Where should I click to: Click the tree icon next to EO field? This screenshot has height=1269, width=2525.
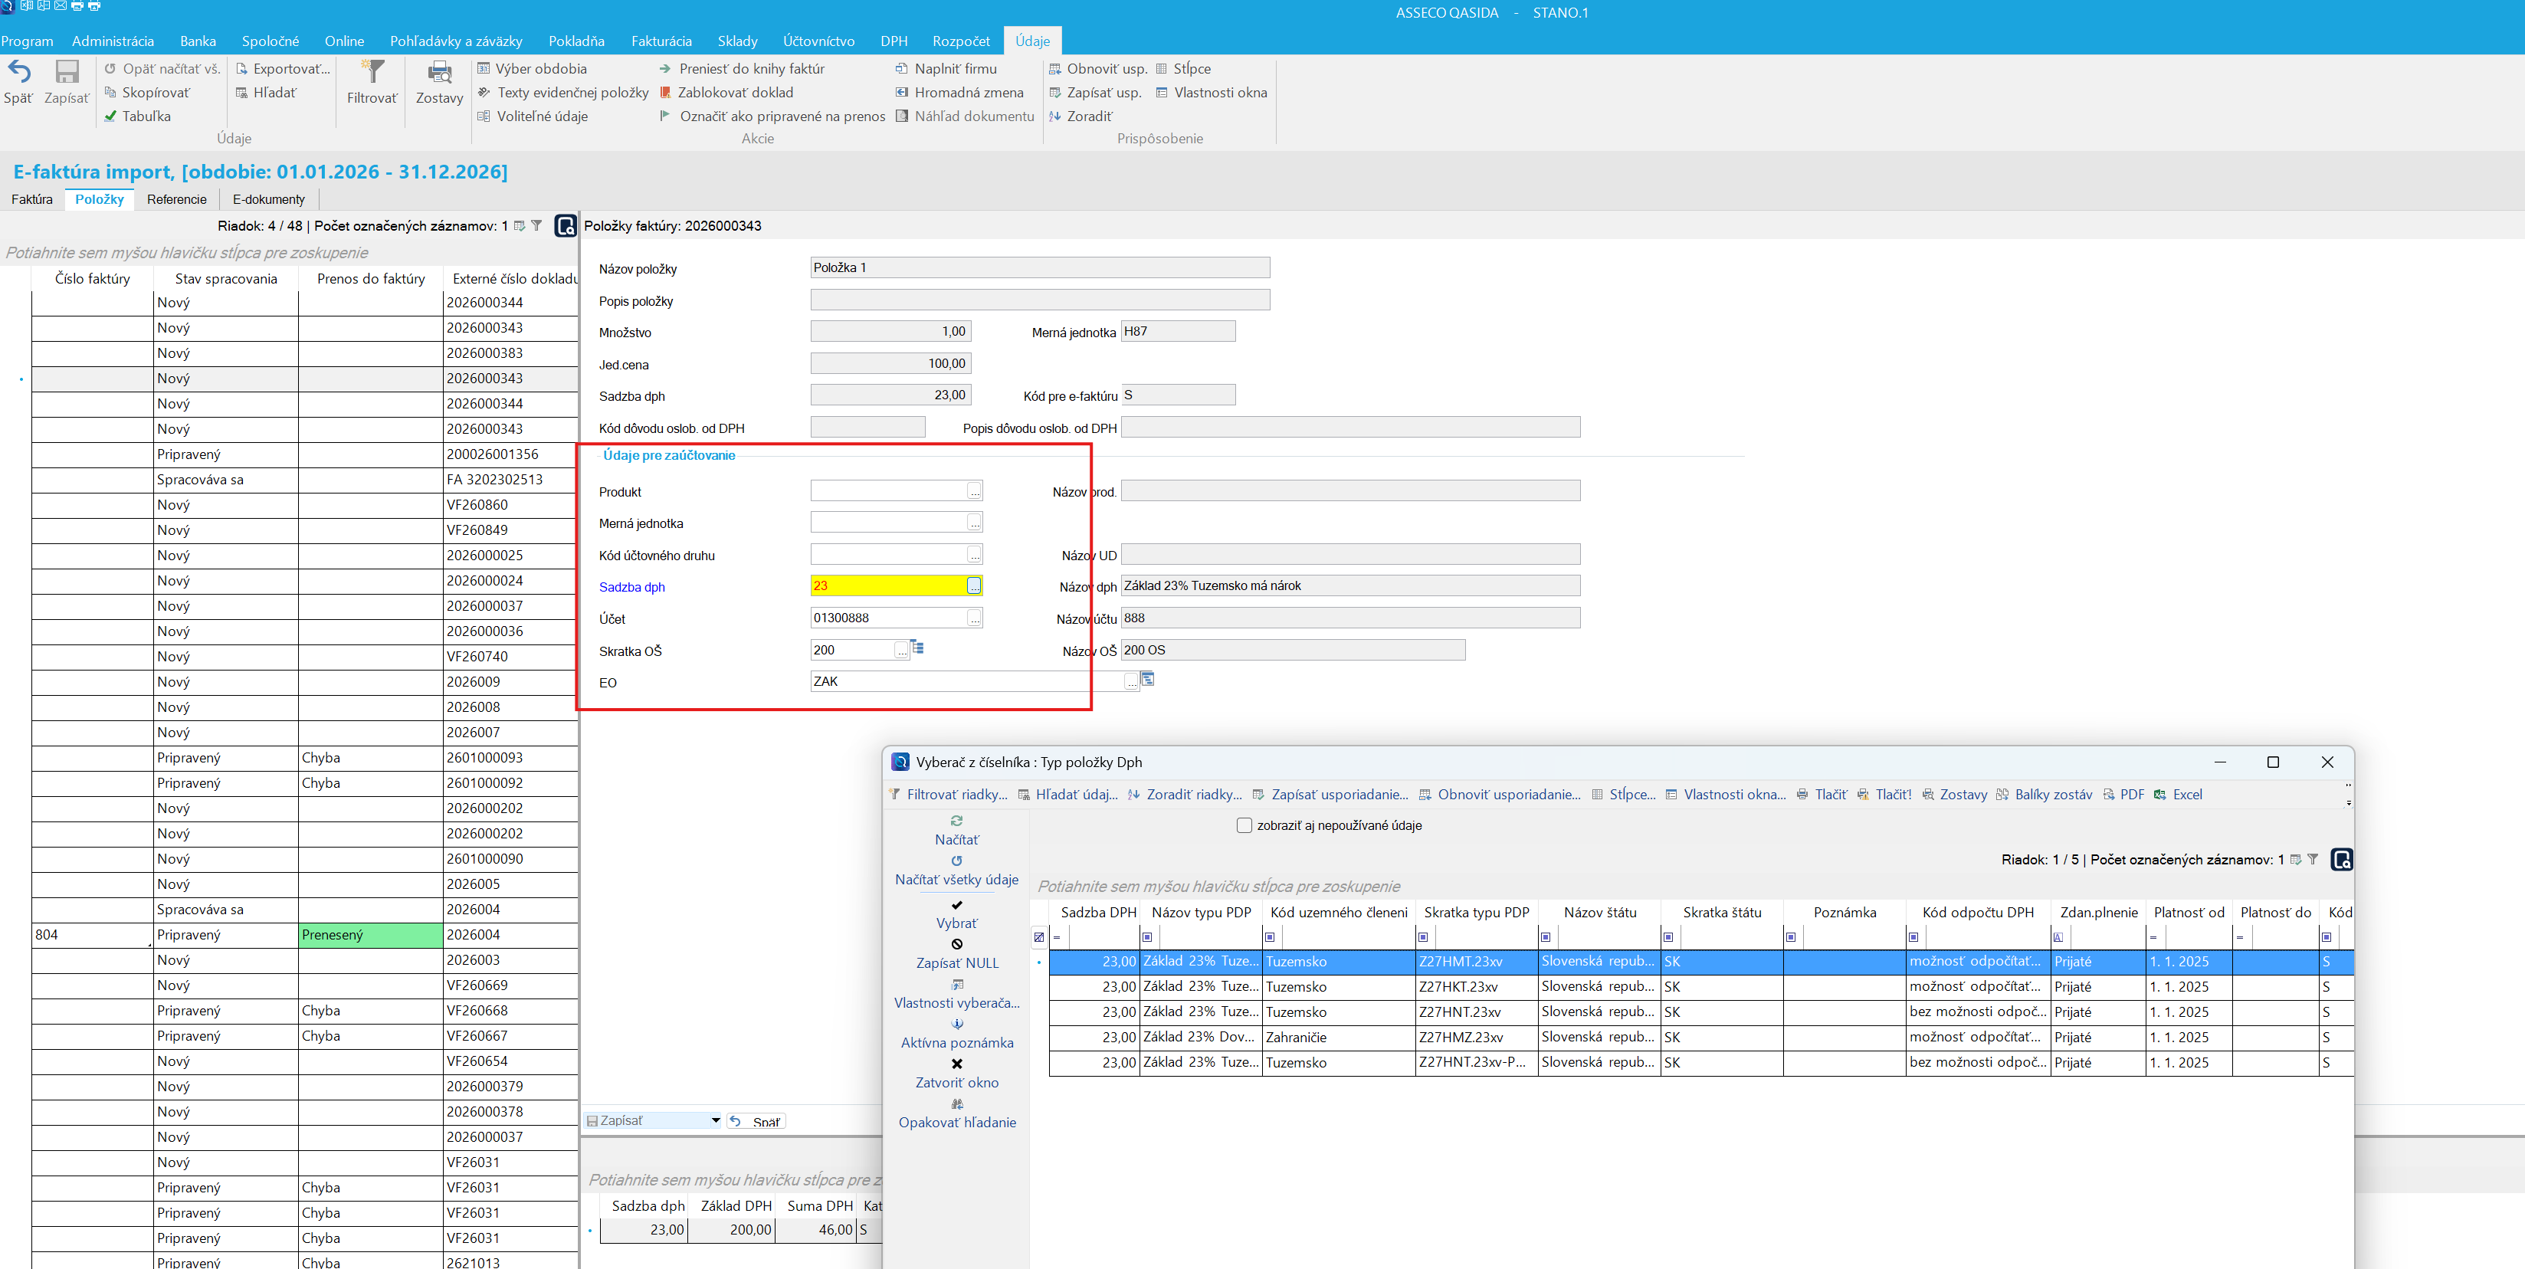(1148, 678)
